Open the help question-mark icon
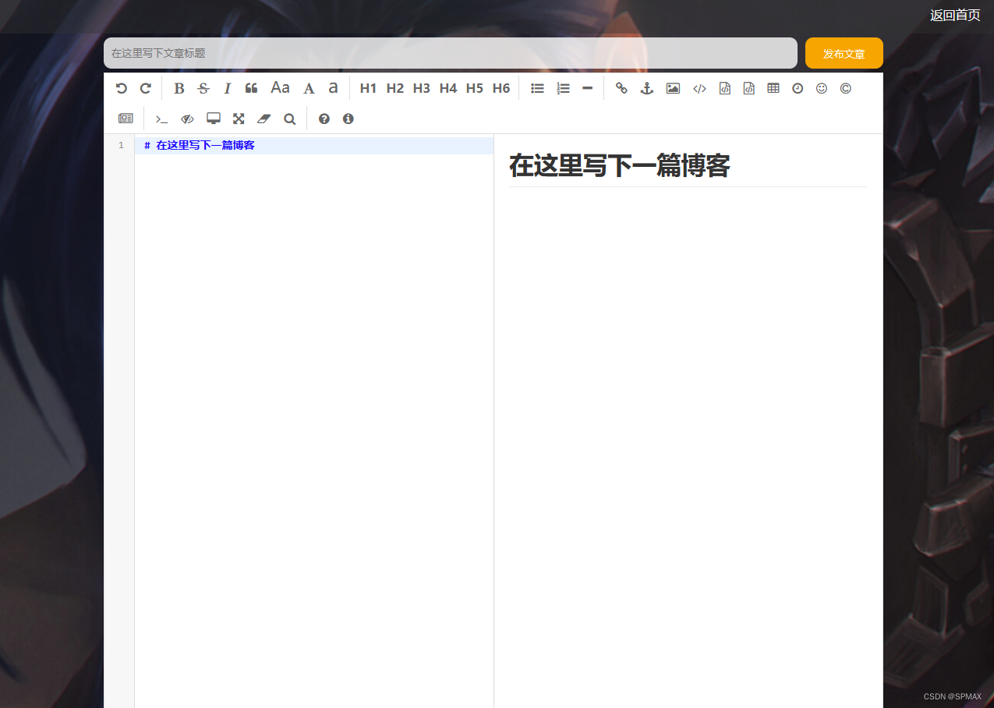The height and width of the screenshot is (708, 994). coord(324,119)
